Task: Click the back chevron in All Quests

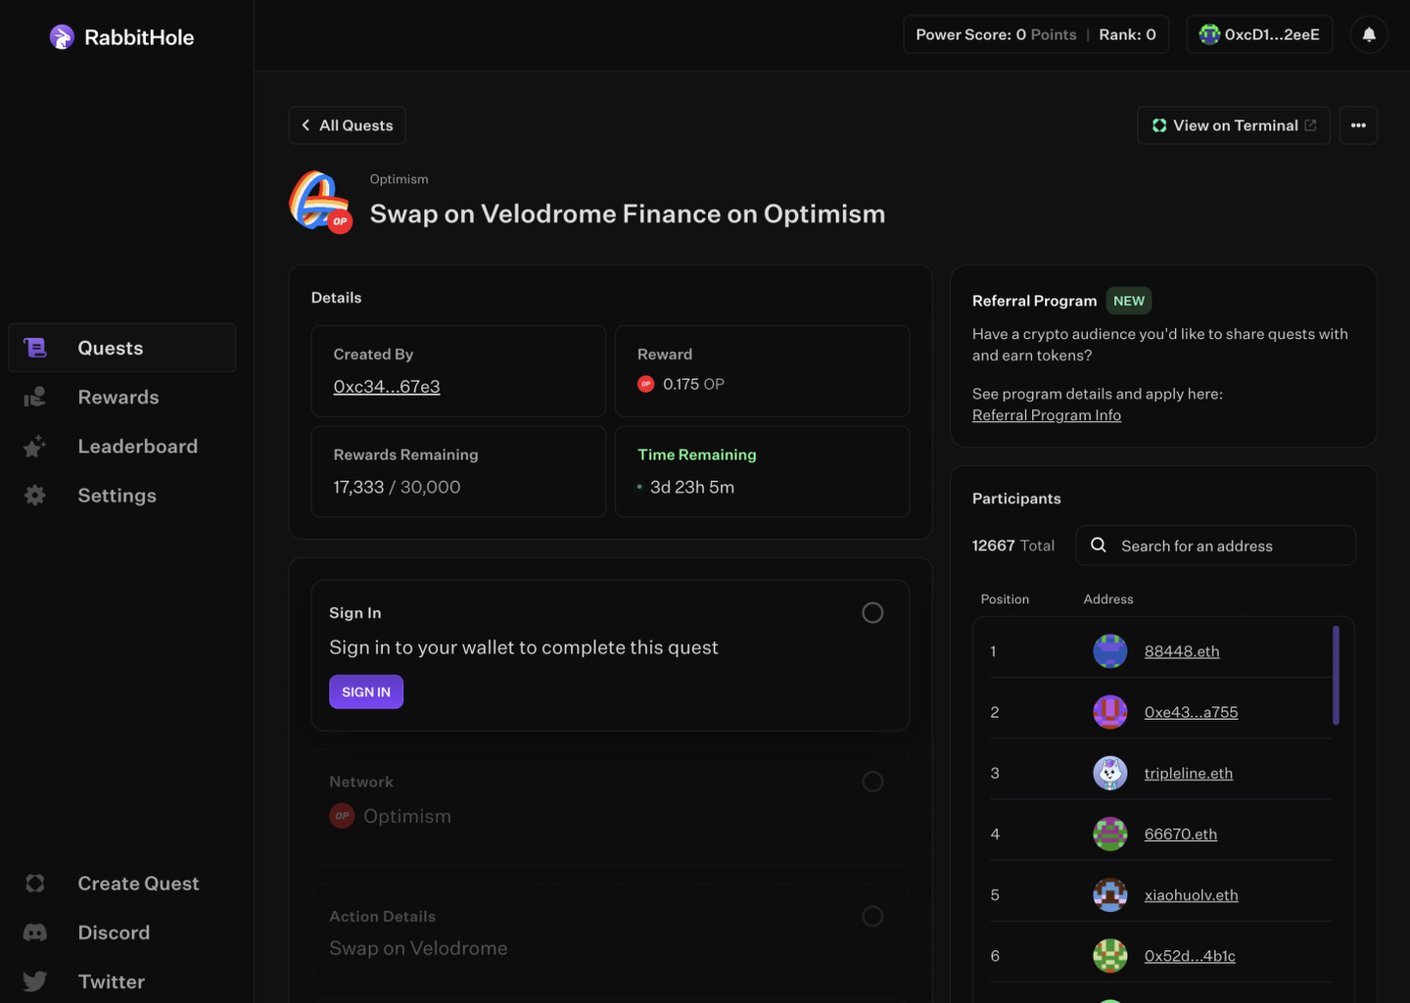Action: pyautogui.click(x=305, y=125)
